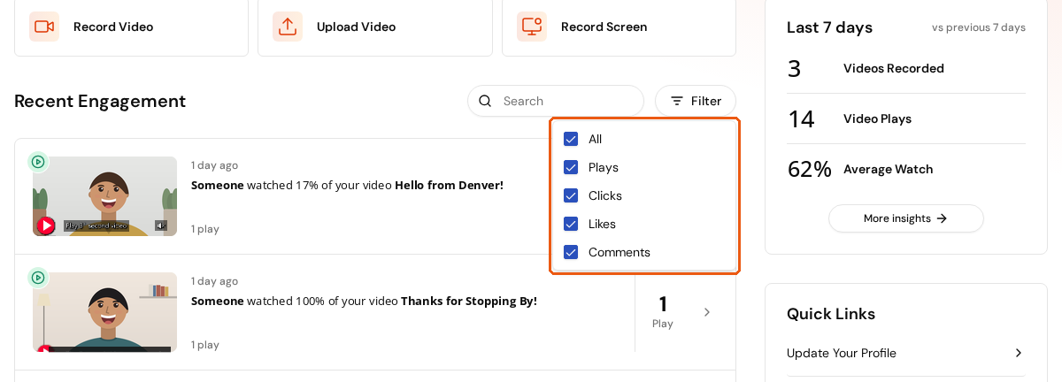The height and width of the screenshot is (382, 1062).
Task: Mute via speaker icon on Denver thumbnail
Action: pos(160,225)
